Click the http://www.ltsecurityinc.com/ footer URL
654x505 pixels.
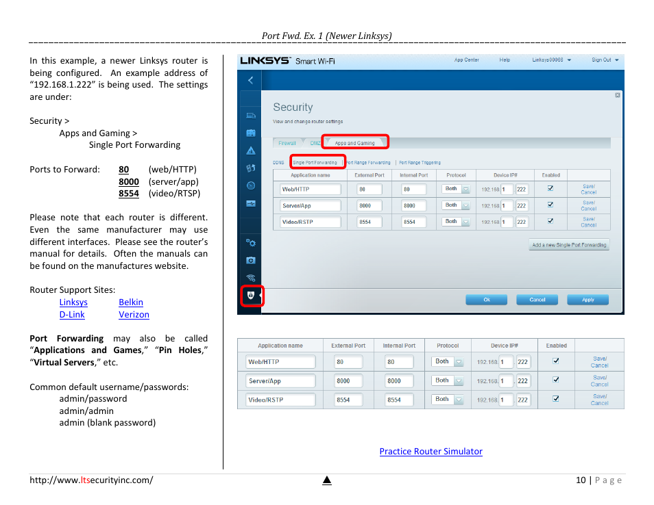pos(91,480)
